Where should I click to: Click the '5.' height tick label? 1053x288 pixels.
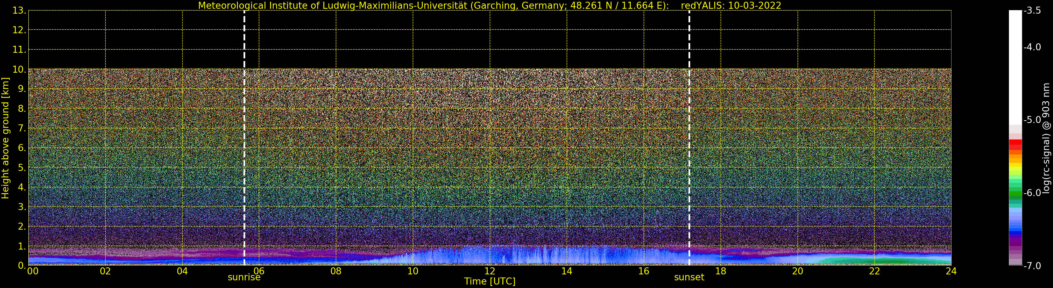22,167
